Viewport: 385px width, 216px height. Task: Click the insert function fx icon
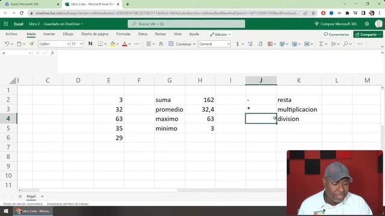coord(52,53)
